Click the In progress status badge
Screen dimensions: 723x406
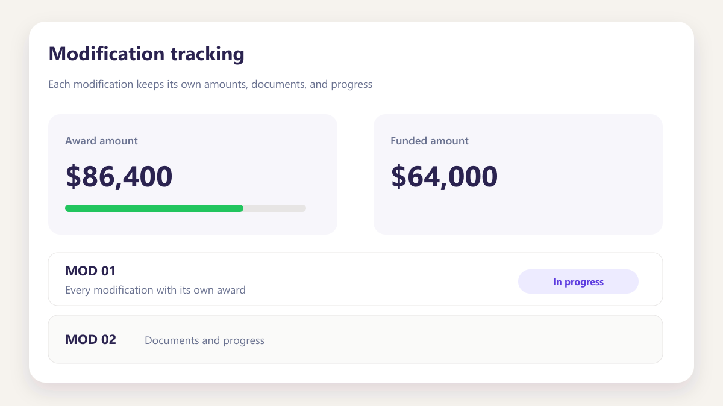point(578,281)
